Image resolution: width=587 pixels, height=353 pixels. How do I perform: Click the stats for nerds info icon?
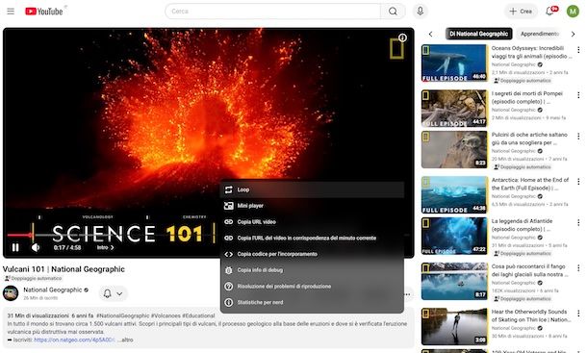[228, 302]
